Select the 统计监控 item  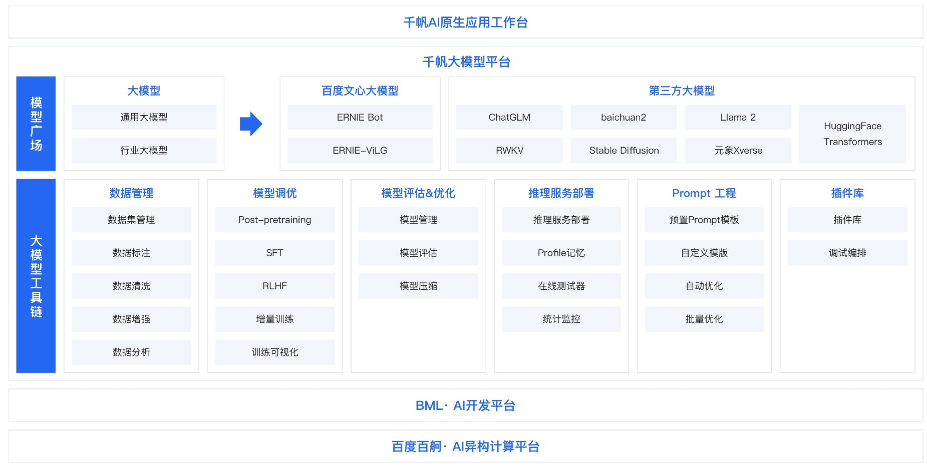561,319
